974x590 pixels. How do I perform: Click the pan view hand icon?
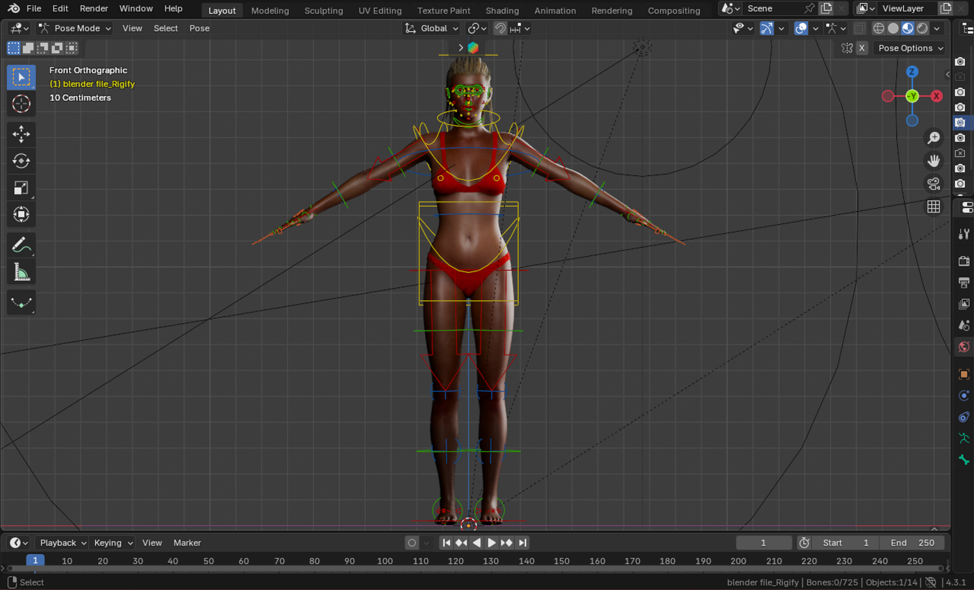coord(934,160)
